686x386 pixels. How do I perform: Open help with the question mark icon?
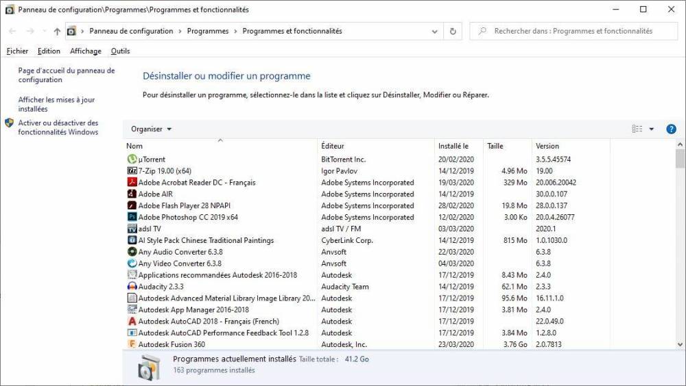672,129
